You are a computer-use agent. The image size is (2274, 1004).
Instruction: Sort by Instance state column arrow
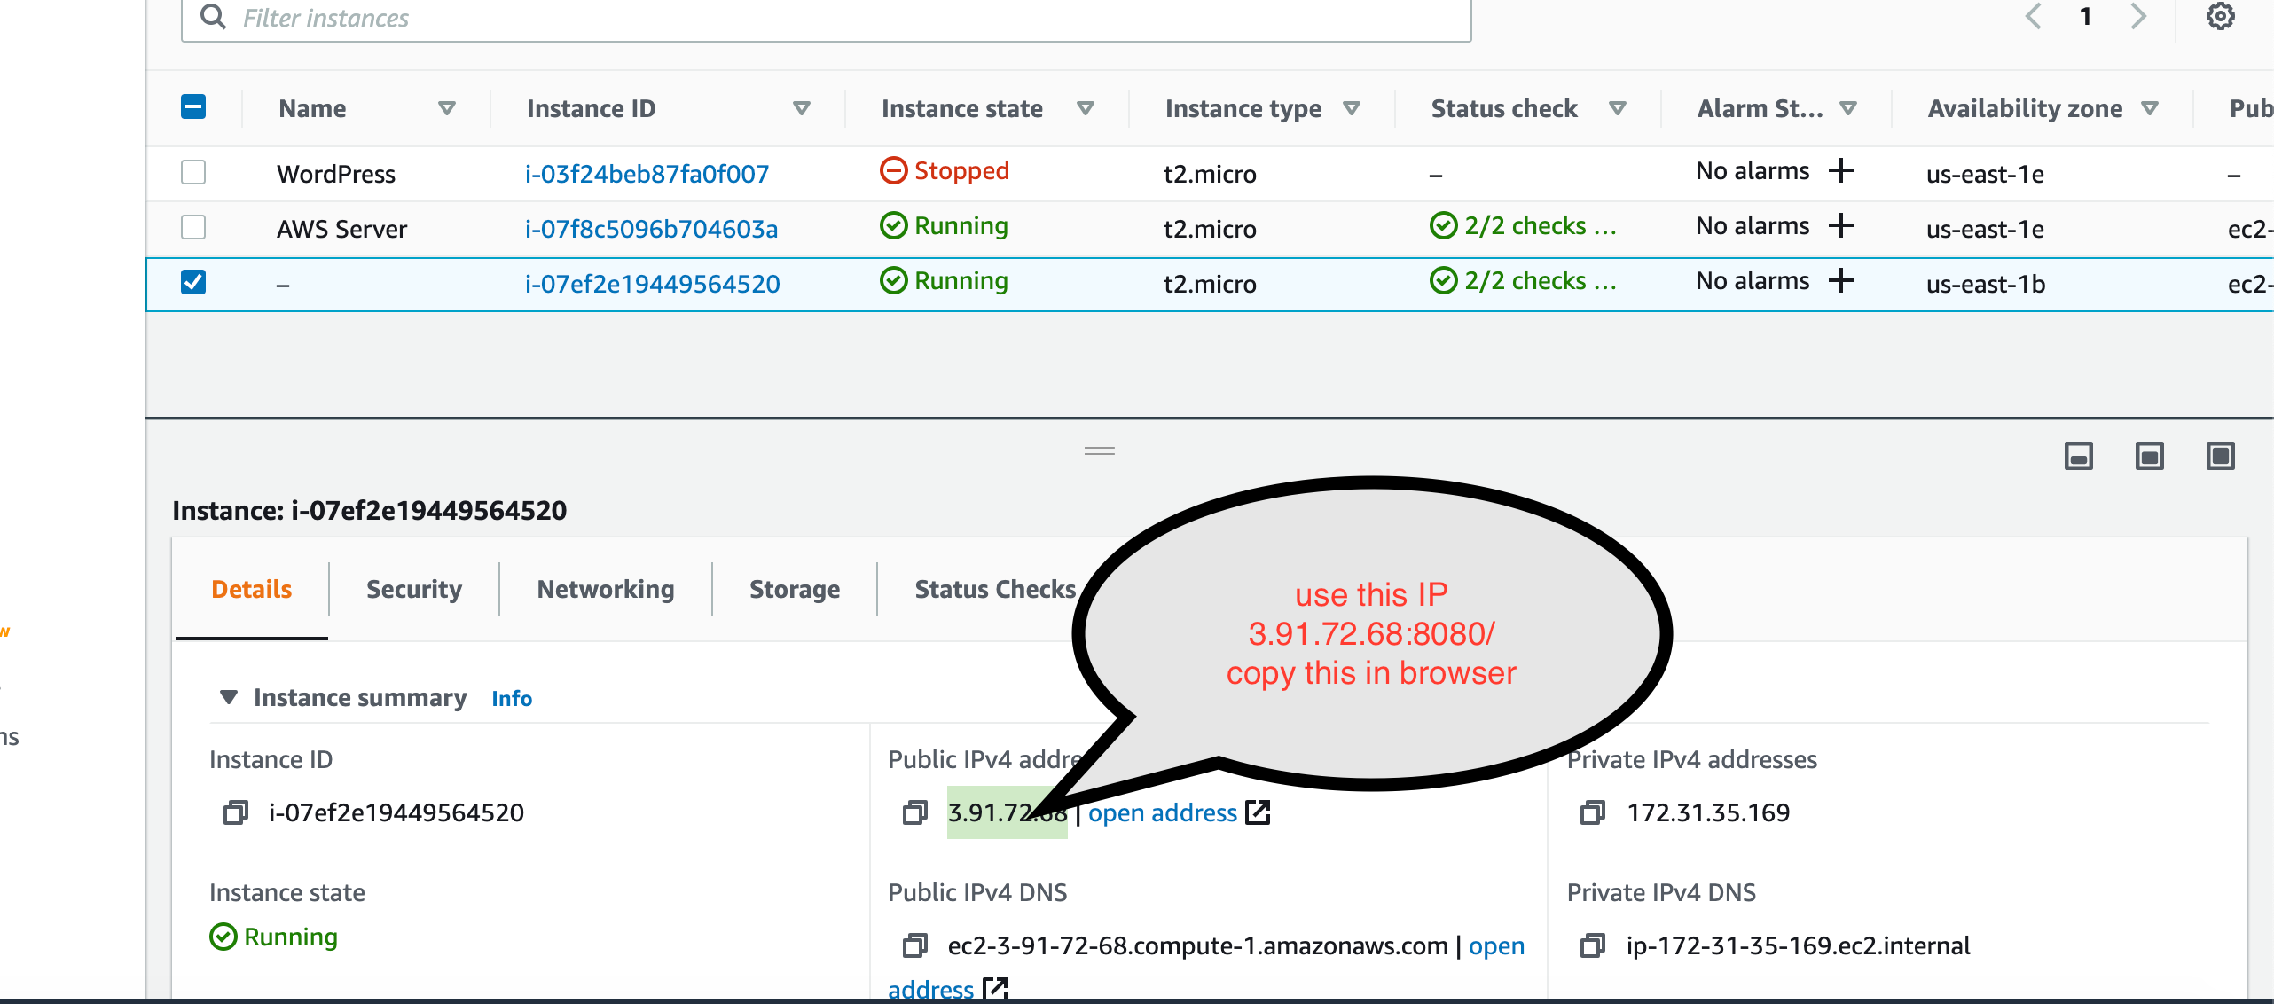1085,108
